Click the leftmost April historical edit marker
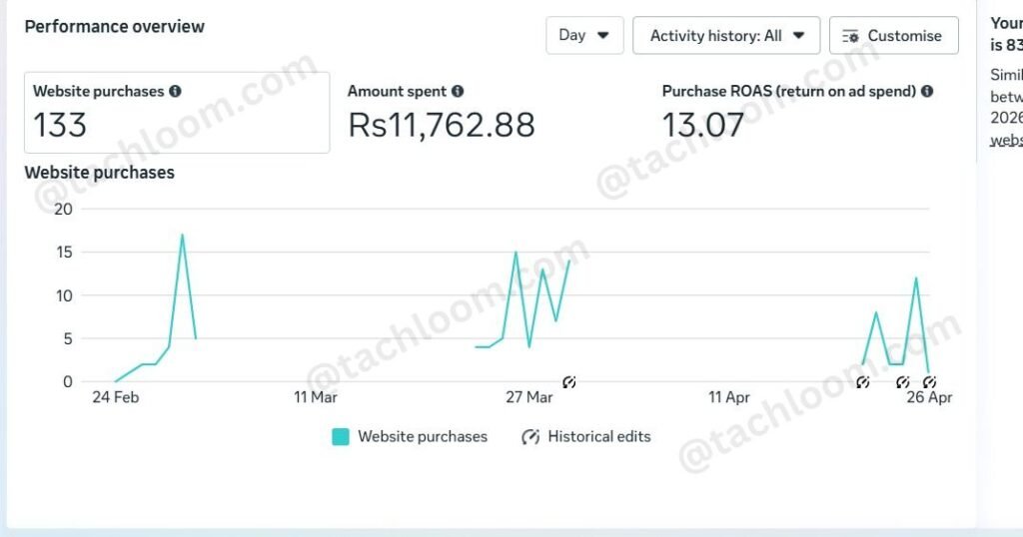Viewport: 1023px width, 537px height. [862, 382]
